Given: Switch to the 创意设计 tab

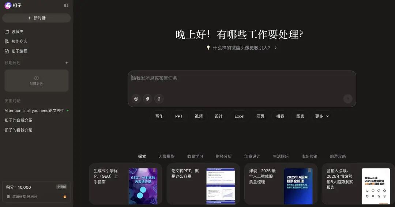Looking at the screenshot, I should pyautogui.click(x=252, y=156).
